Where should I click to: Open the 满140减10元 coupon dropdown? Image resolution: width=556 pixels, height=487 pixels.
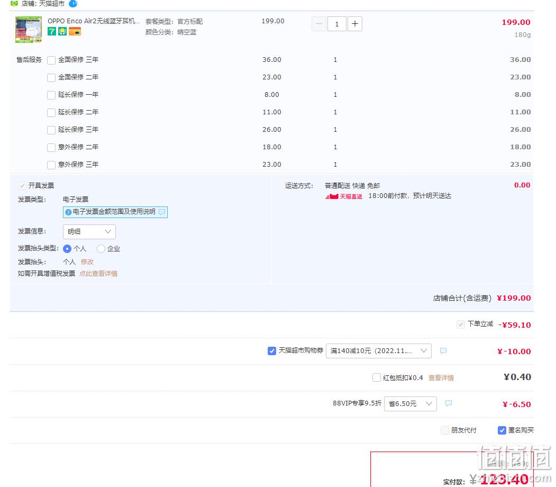click(x=379, y=351)
